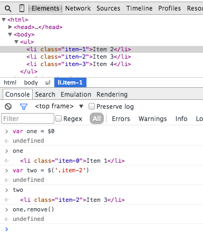
Task: Select the All log level filter
Action: pyautogui.click(x=96, y=118)
